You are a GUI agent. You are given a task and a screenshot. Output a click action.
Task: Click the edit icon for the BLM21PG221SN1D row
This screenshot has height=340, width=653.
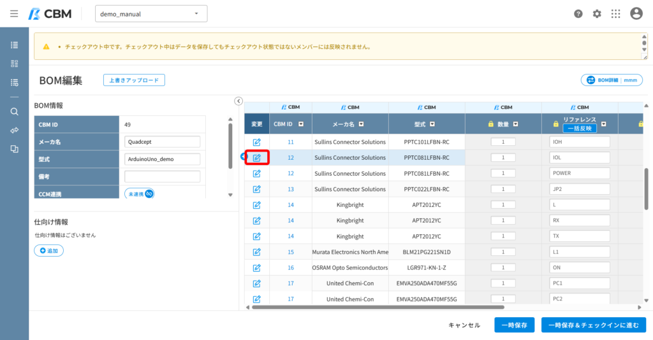(x=256, y=252)
